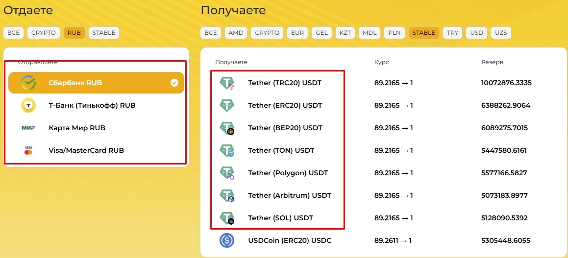Viewport: 568px width, 258px height.
Task: Click the Visa/MasterCard logo icon
Action: (x=28, y=150)
